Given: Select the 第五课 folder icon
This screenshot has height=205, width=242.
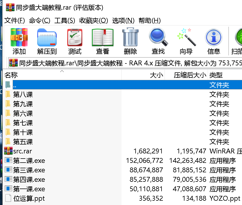Looking at the screenshot, I should click(8, 142).
